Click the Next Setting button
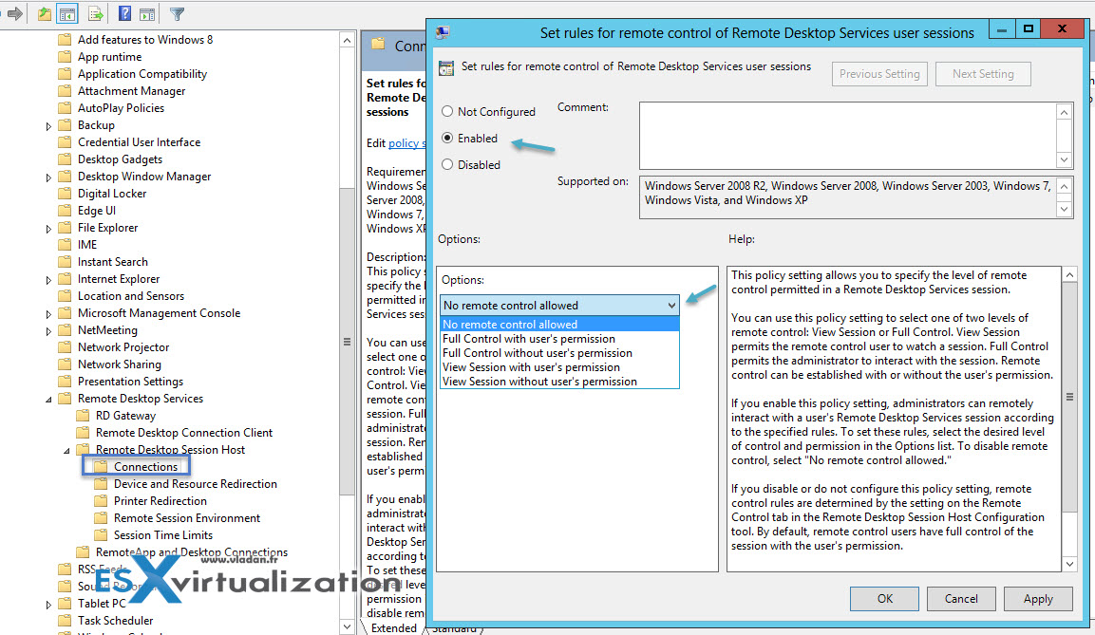Image resolution: width=1095 pixels, height=635 pixels. coord(983,74)
